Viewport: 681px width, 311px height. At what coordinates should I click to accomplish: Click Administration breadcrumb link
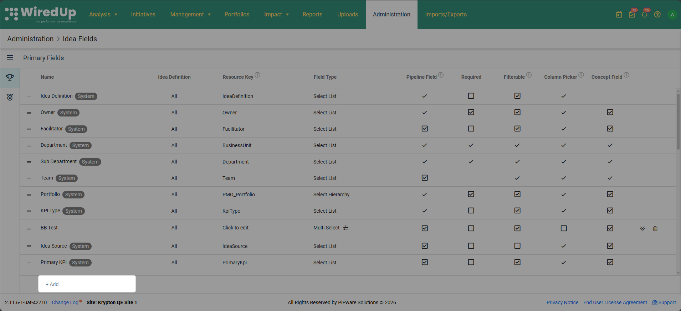(x=30, y=39)
